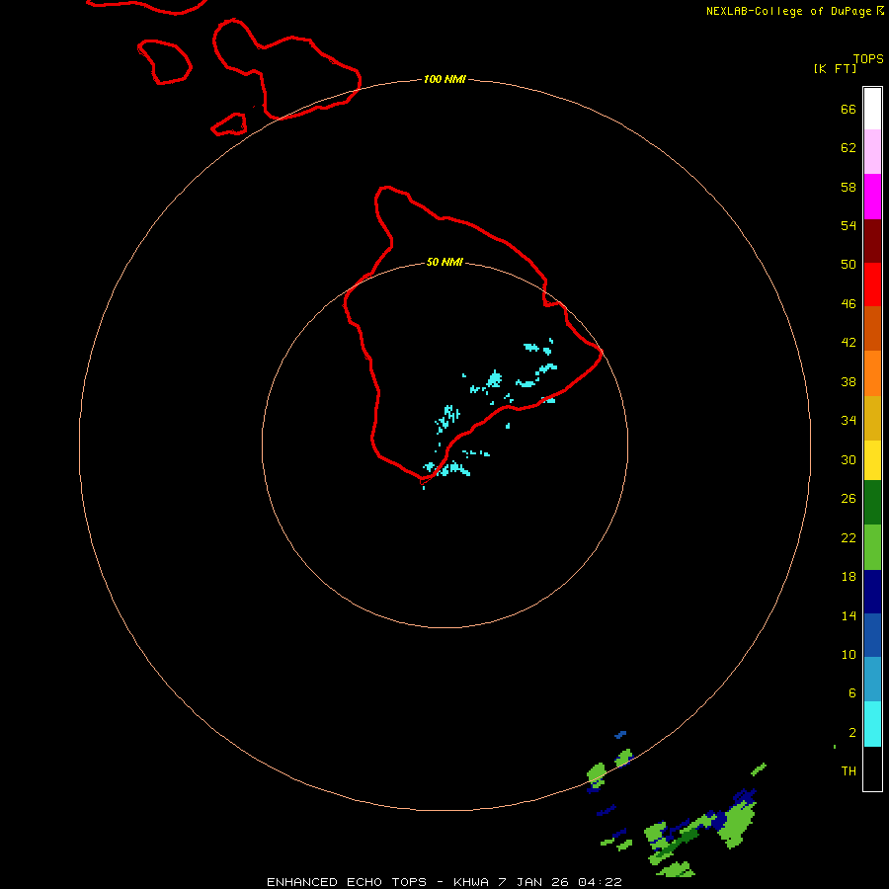Image resolution: width=889 pixels, height=889 pixels.
Task: Click the legend value '2'
Action: click(852, 733)
